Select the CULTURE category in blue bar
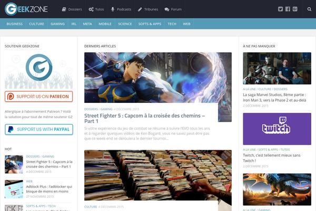The height and width of the screenshot is (211, 316). [36, 24]
